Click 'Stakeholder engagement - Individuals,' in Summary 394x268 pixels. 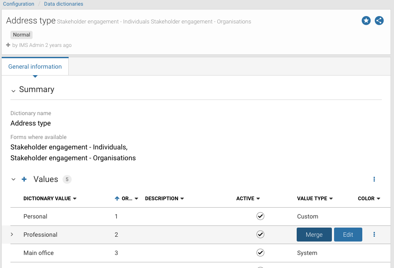pyautogui.click(x=69, y=147)
